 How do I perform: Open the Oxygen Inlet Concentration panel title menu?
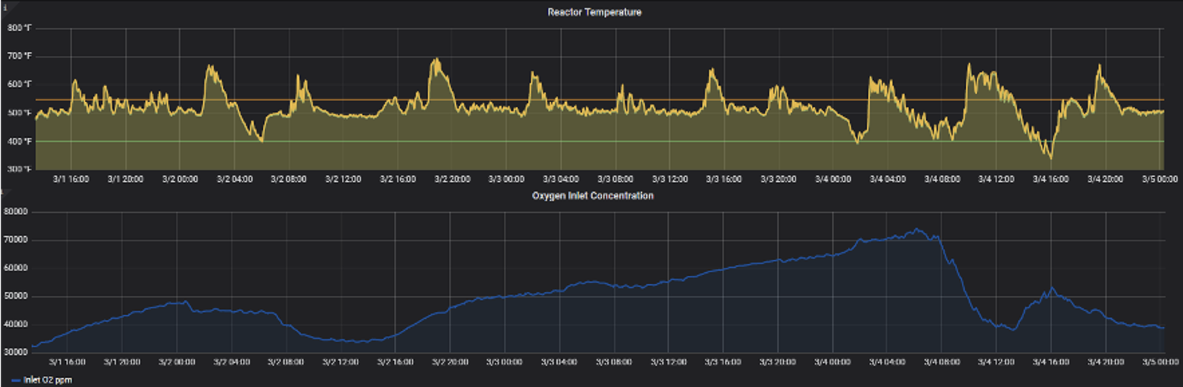(x=592, y=196)
